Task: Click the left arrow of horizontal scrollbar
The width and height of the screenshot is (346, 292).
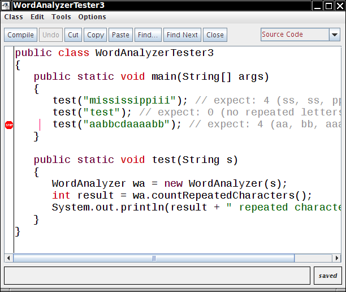Action: (x=8, y=258)
